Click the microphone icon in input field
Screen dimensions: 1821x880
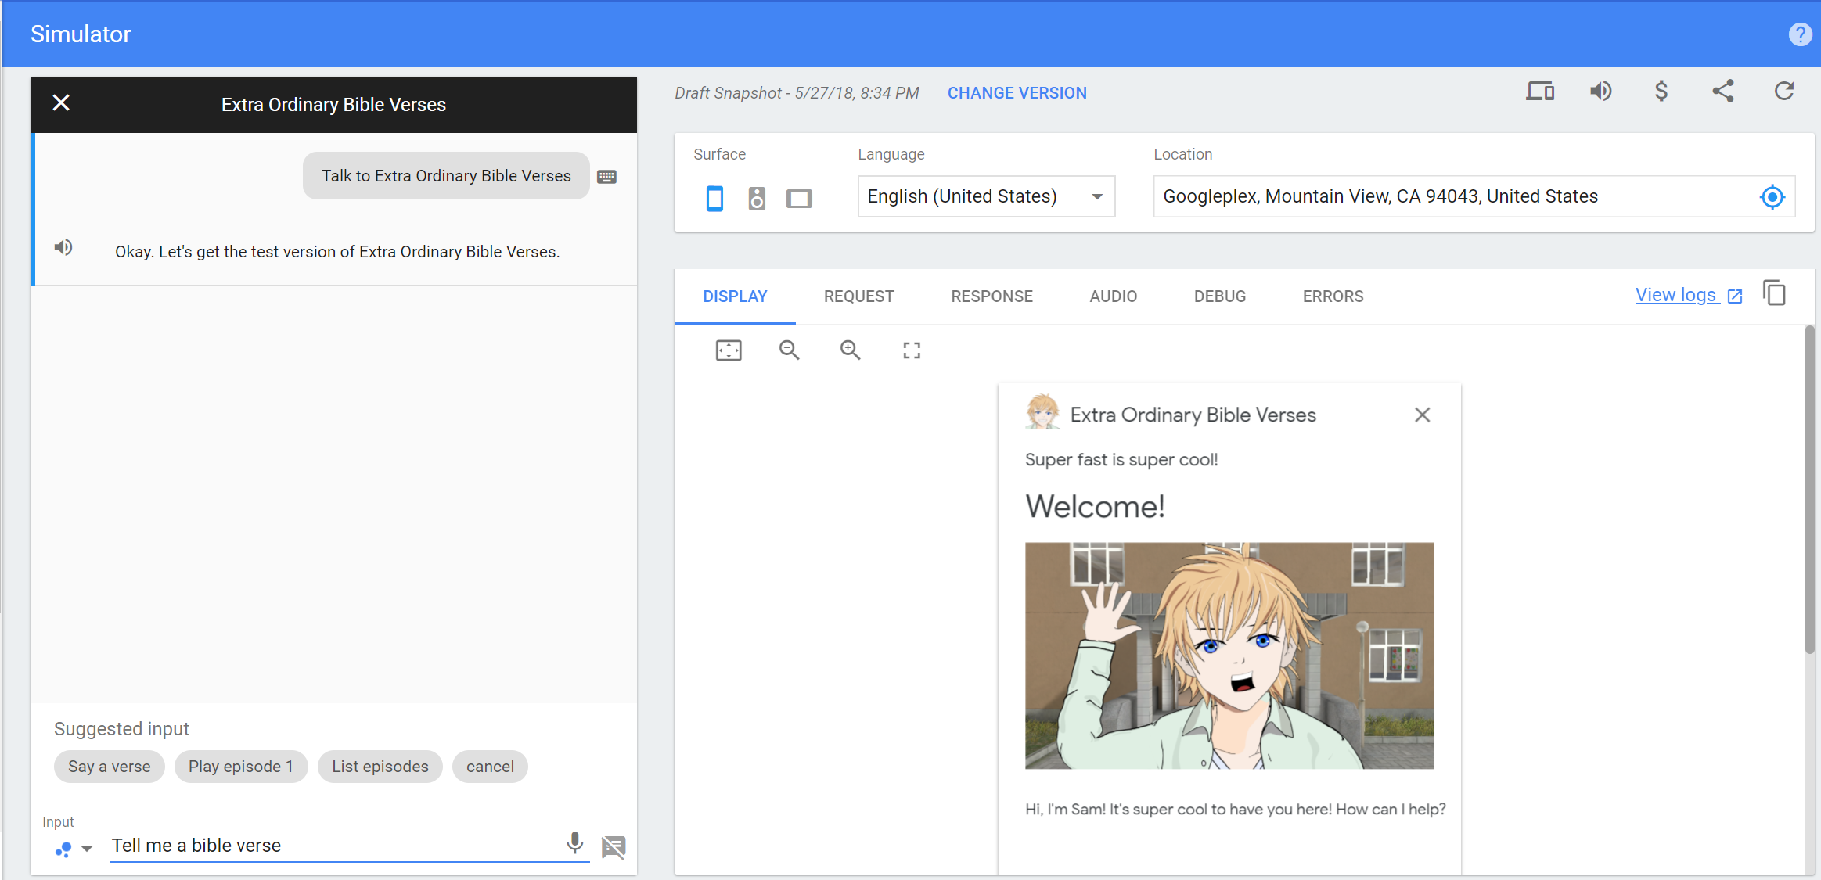click(574, 843)
